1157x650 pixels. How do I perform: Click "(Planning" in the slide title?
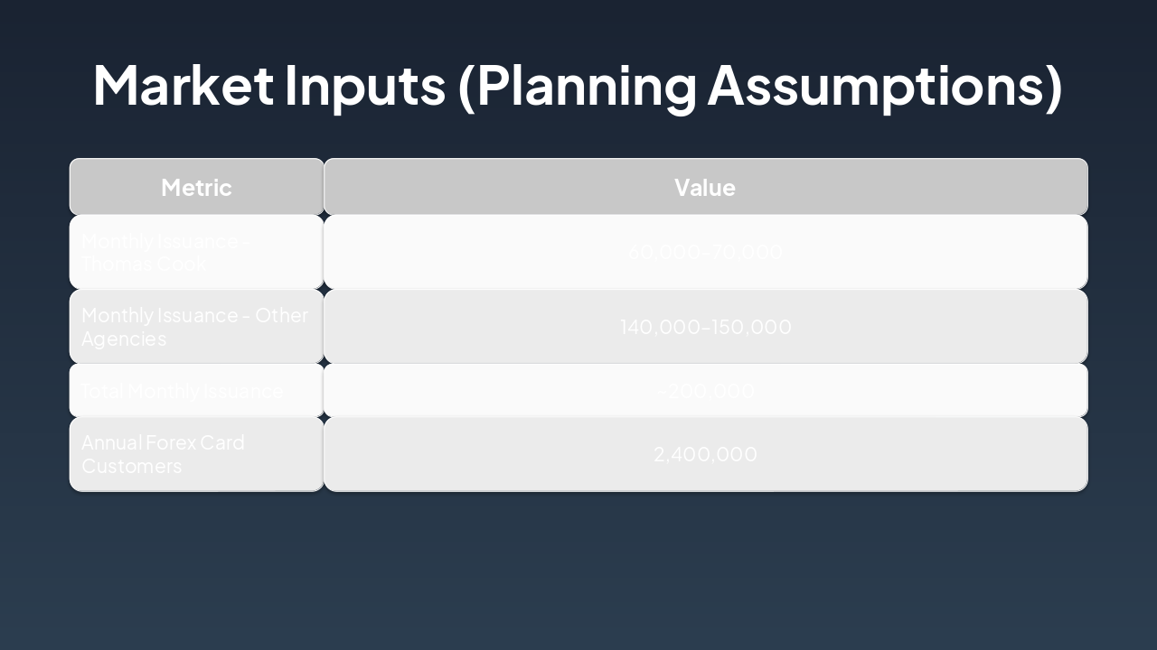577,85
